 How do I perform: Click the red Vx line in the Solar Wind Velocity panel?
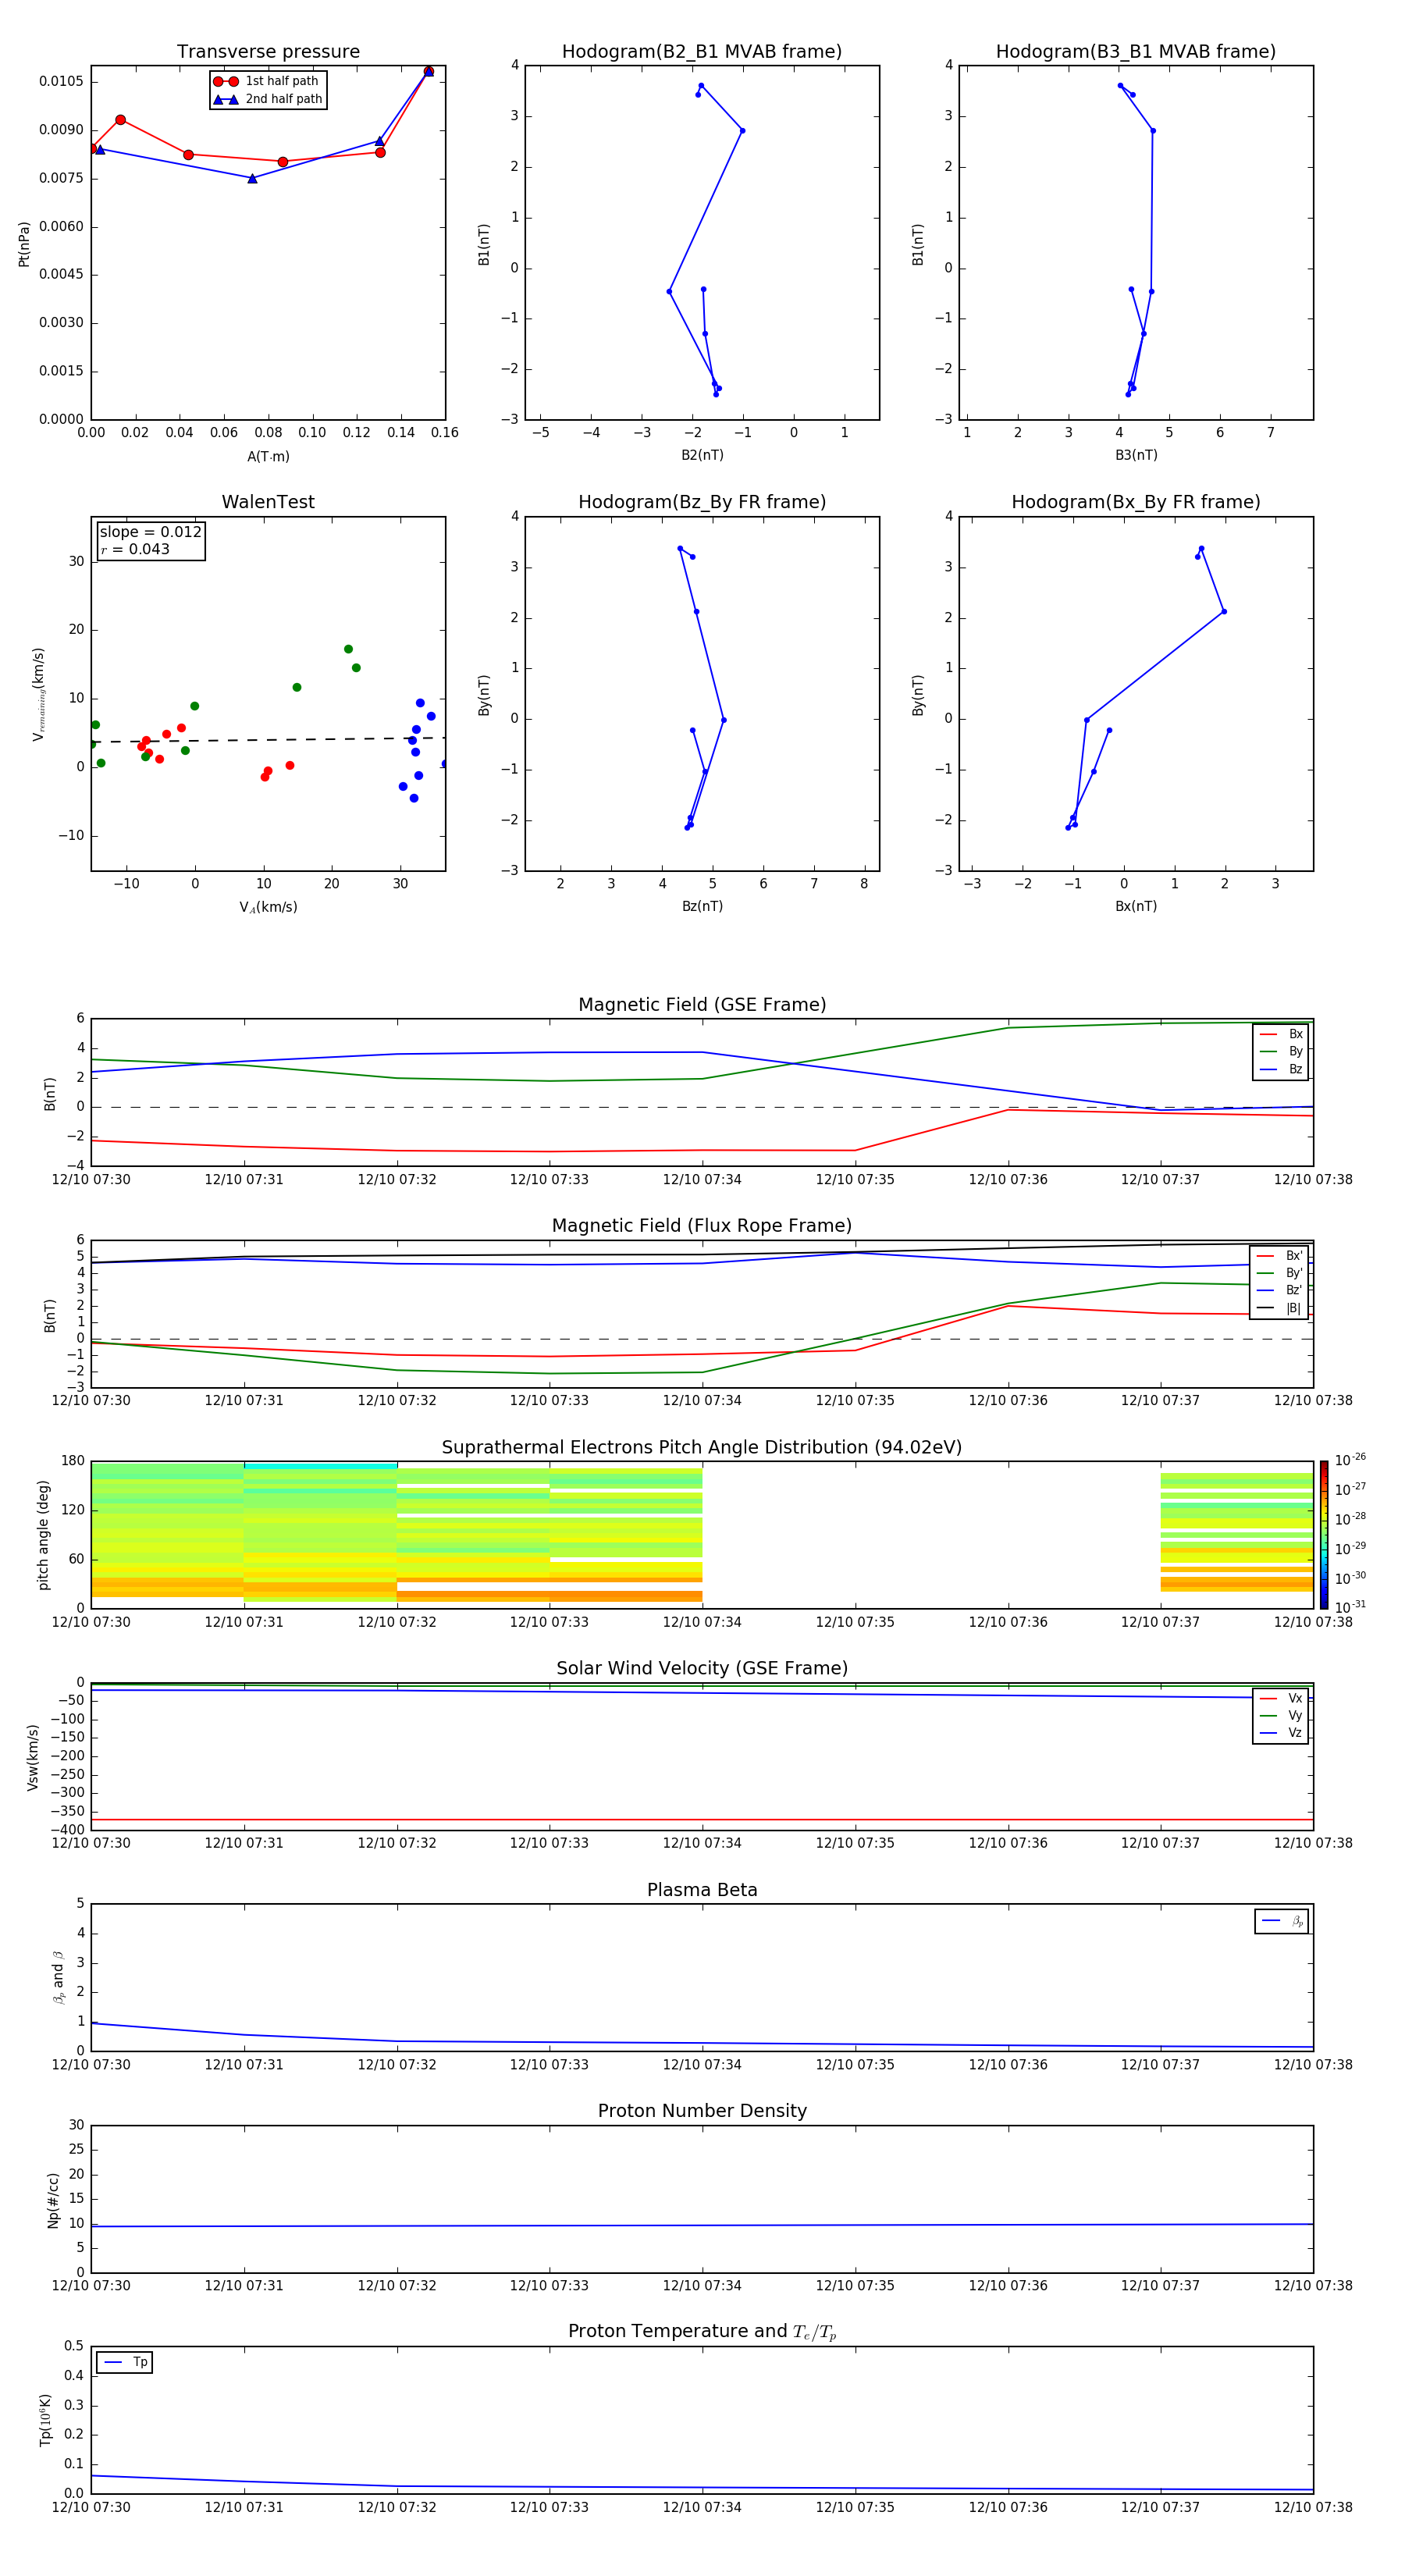[x=702, y=1820]
